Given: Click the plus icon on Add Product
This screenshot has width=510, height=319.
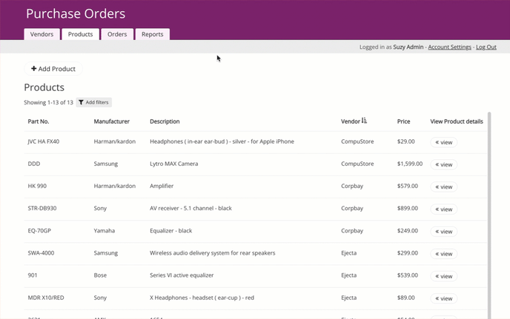Looking at the screenshot, I should 33,69.
